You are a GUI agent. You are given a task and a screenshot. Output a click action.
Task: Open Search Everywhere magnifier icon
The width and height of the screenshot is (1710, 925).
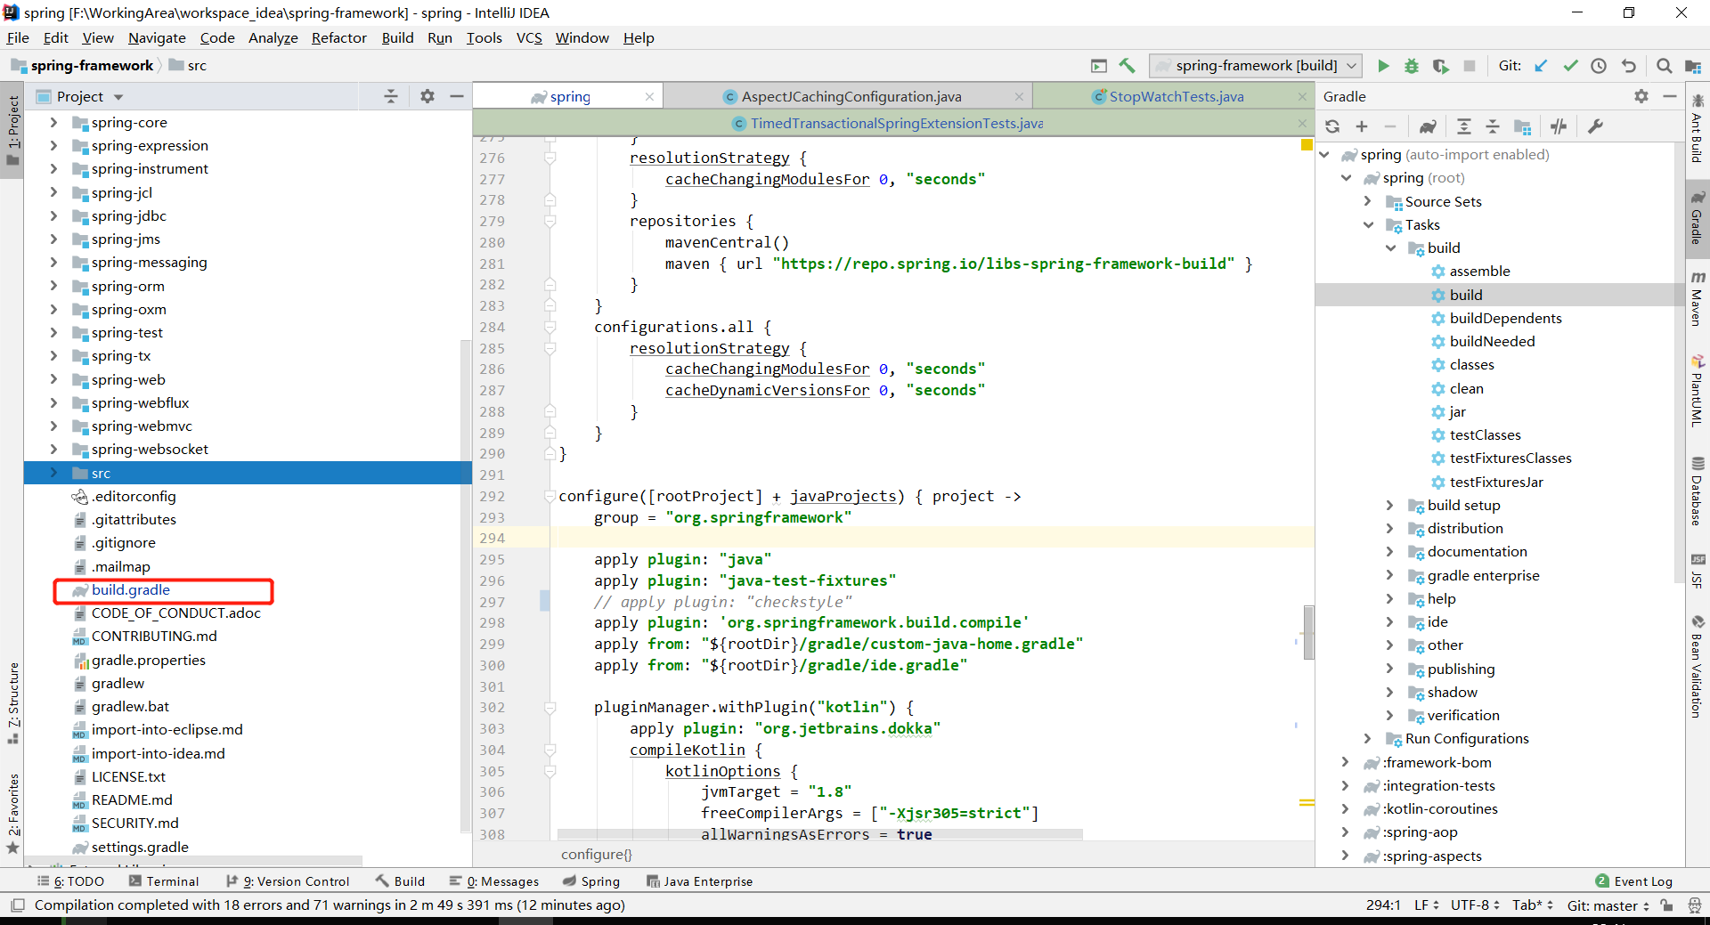coord(1664,66)
